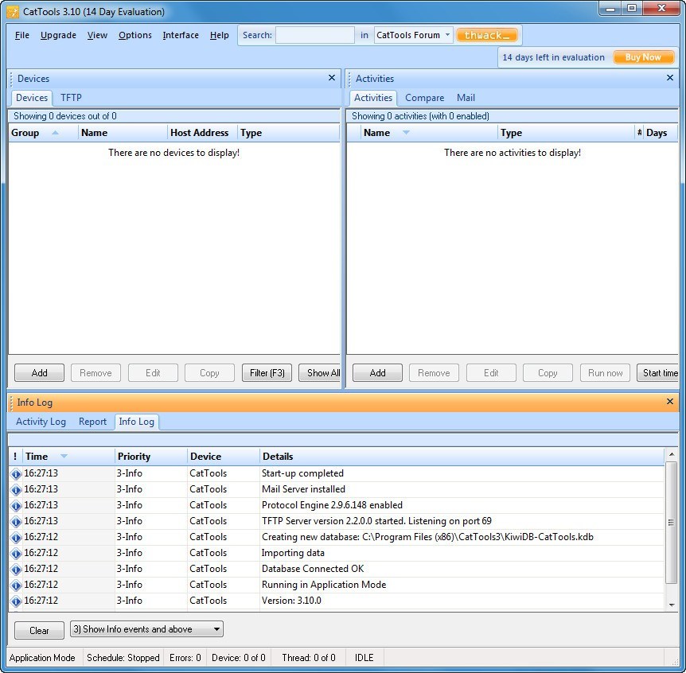Open the Show Info events filter dropdown
This screenshot has width=686, height=673.
(216, 629)
